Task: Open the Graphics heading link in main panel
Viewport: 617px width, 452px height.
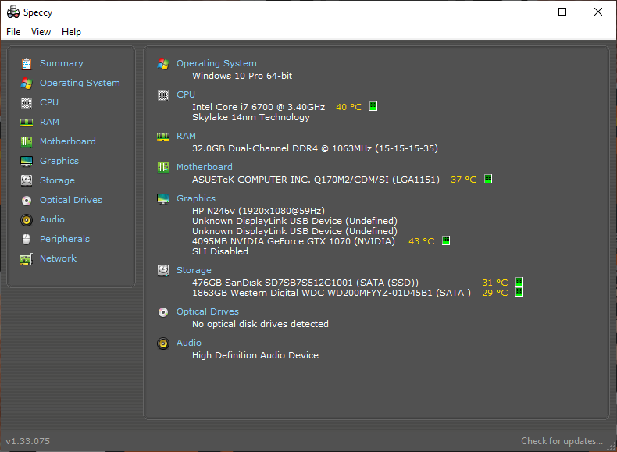Action: tap(195, 198)
